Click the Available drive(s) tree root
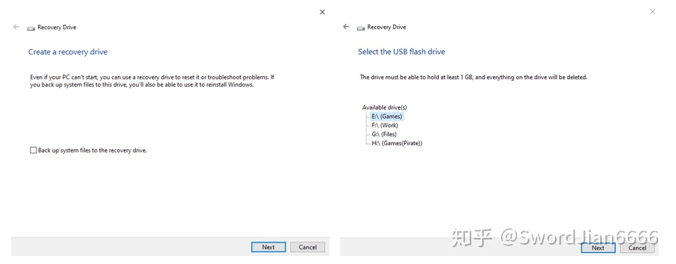 tap(384, 107)
